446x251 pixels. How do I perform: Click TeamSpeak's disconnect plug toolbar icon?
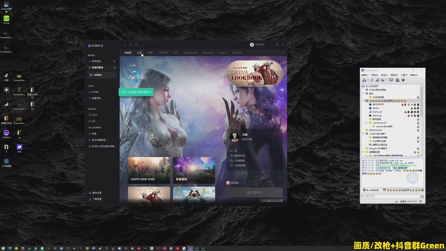(x=372, y=80)
